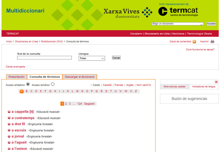Switch to the Presentación tab
The image size is (220, 152).
[x=16, y=77]
